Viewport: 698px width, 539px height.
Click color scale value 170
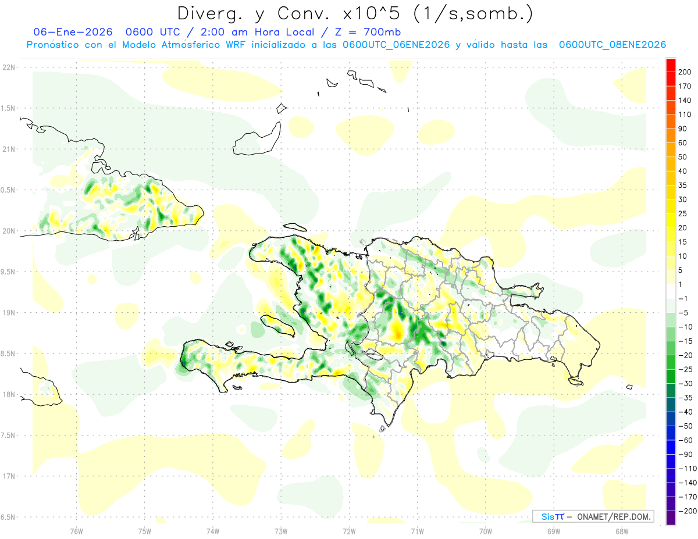685,86
